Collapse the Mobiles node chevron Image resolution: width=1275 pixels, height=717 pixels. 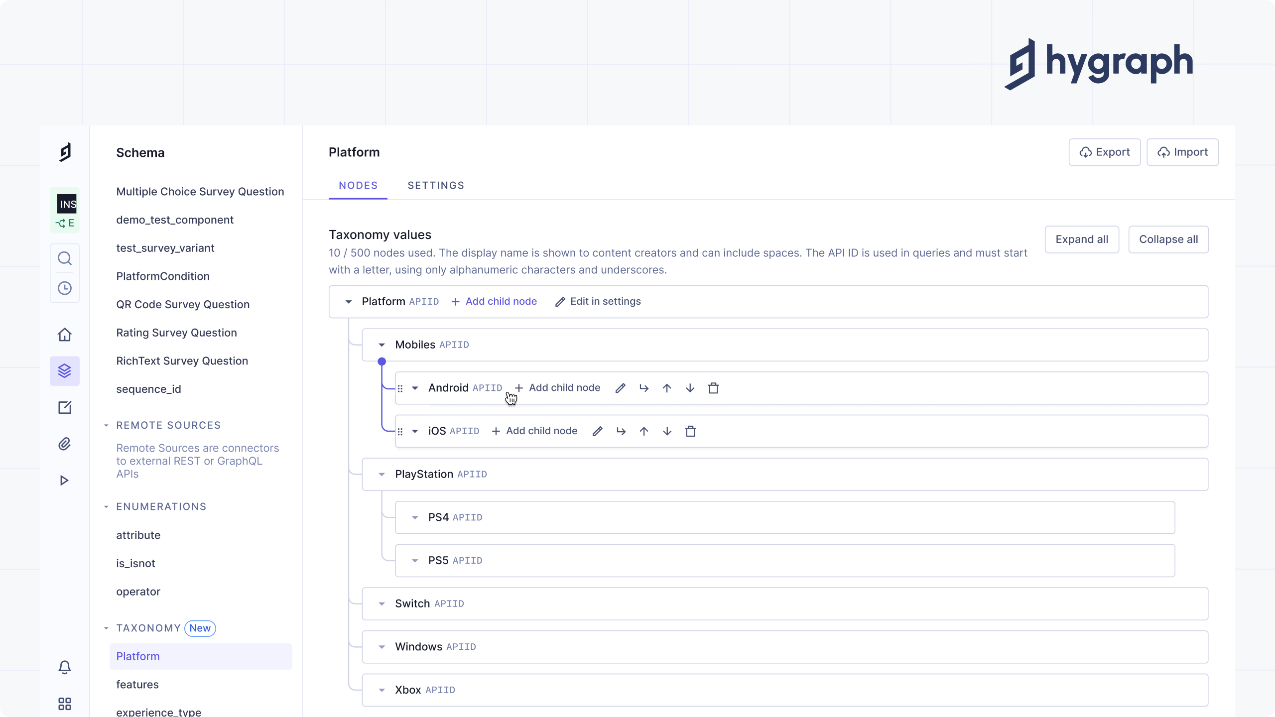pos(382,345)
